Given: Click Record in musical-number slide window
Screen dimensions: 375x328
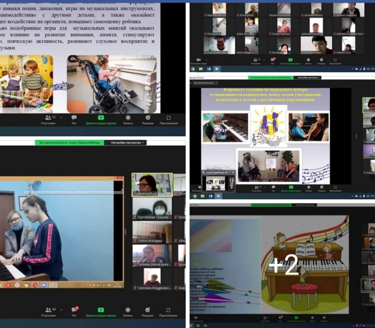Looking at the screenshot, I should [309, 189].
